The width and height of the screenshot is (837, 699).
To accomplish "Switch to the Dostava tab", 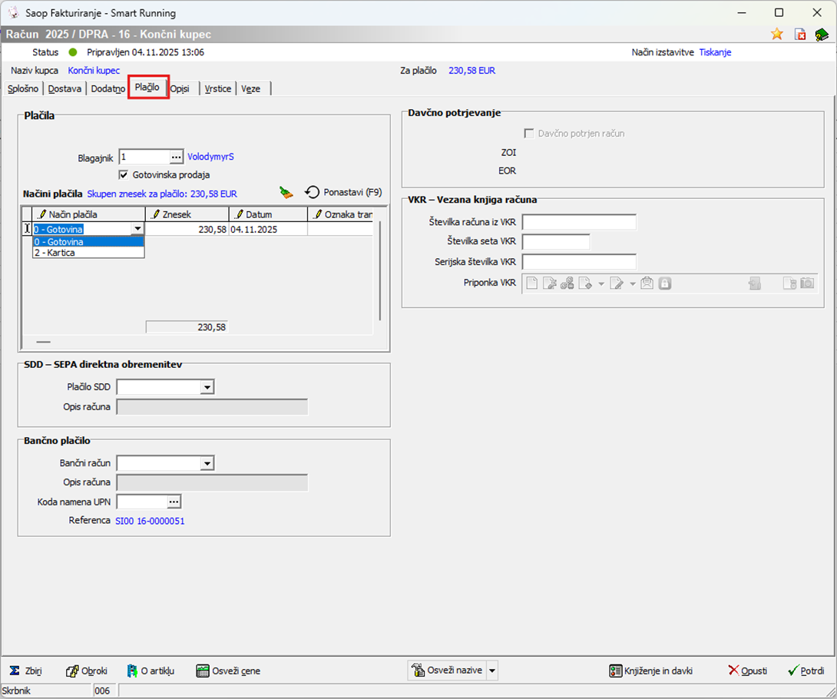I will click(x=65, y=88).
